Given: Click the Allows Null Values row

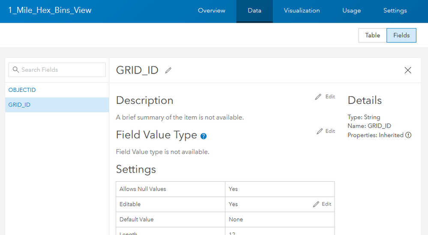Looking at the screenshot, I should coord(225,189).
